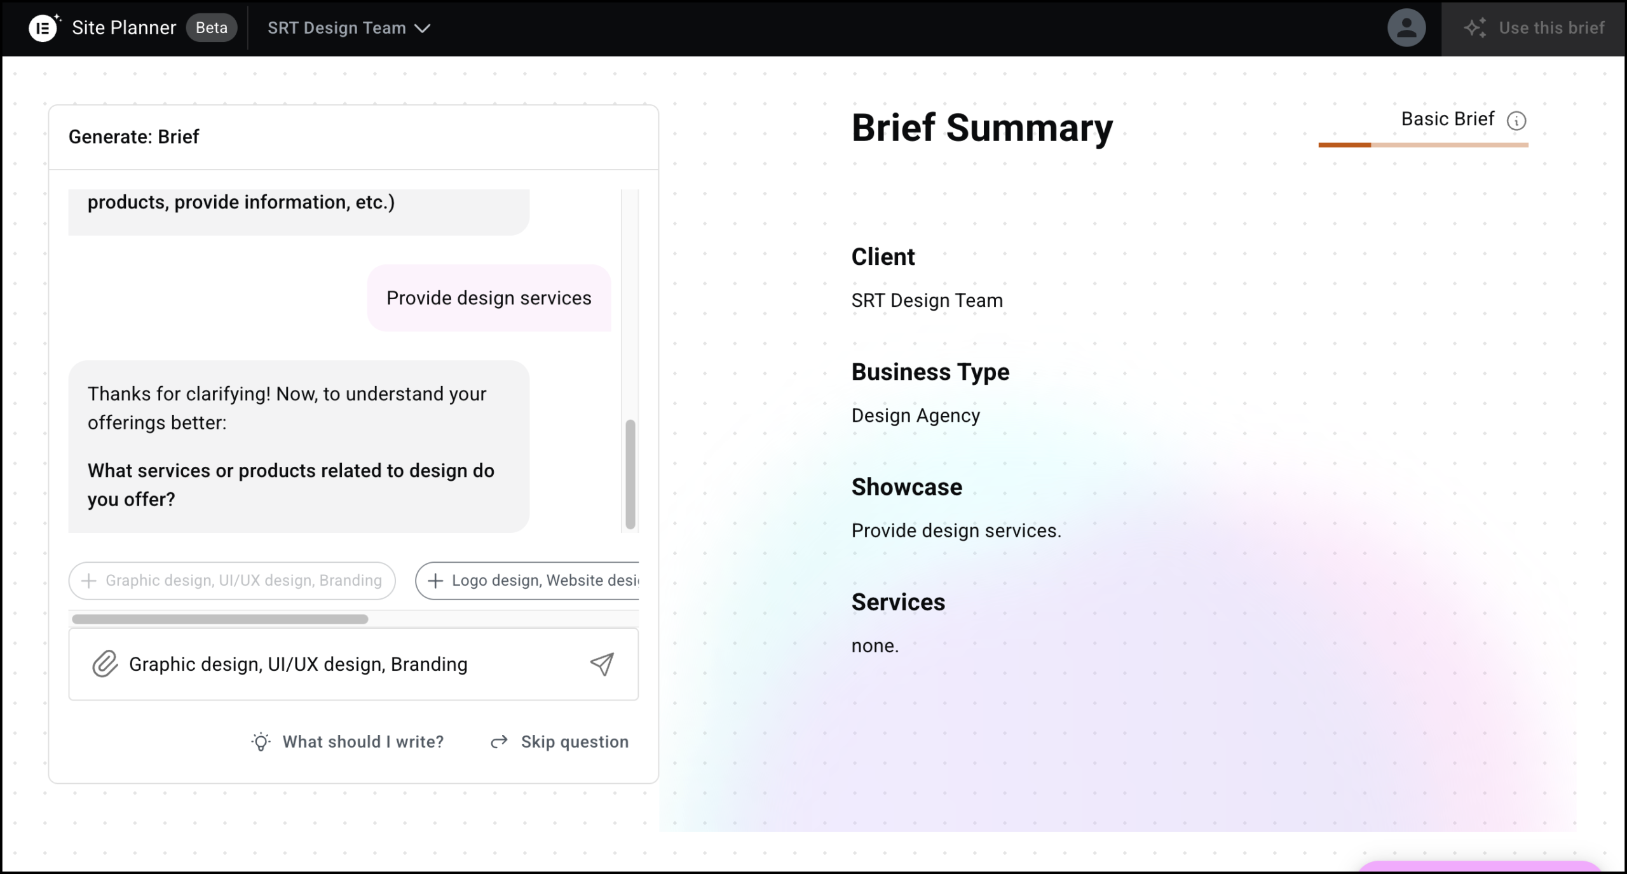The width and height of the screenshot is (1627, 874).
Task: Click the Basic Brief progress bar
Action: click(1423, 145)
